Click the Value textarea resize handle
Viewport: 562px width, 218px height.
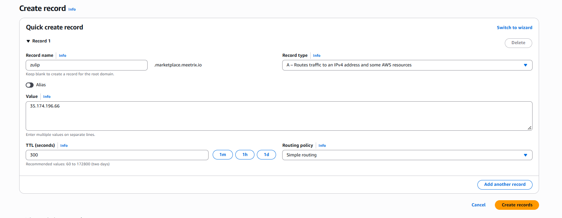pyautogui.click(x=529, y=128)
